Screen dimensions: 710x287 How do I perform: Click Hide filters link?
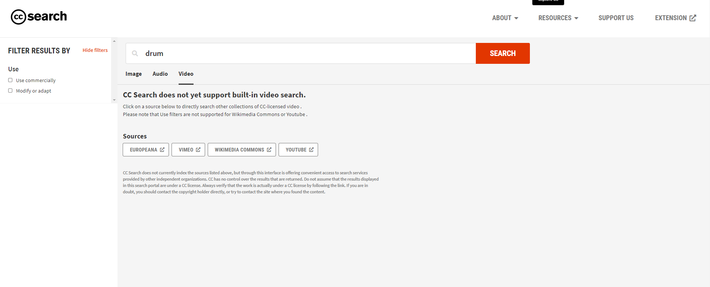(x=95, y=50)
